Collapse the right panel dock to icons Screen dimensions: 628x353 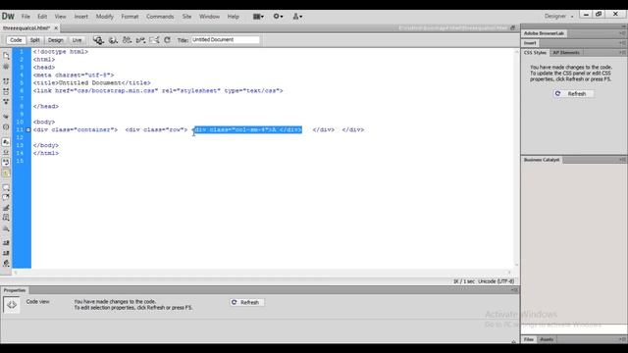coord(624,26)
